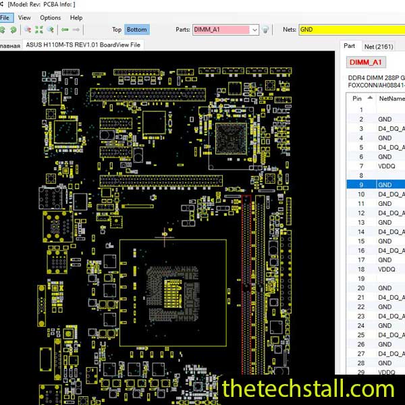
Task: Select pin 15 GND row
Action: pyautogui.click(x=376, y=241)
